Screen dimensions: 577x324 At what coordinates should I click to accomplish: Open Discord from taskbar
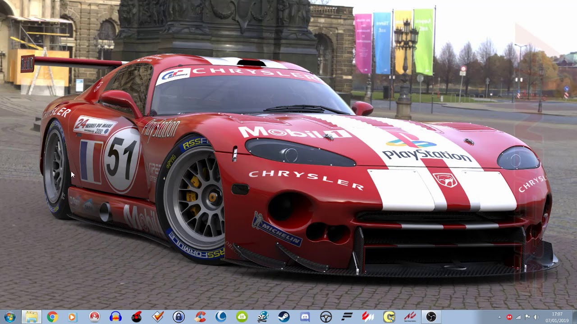[305, 317]
